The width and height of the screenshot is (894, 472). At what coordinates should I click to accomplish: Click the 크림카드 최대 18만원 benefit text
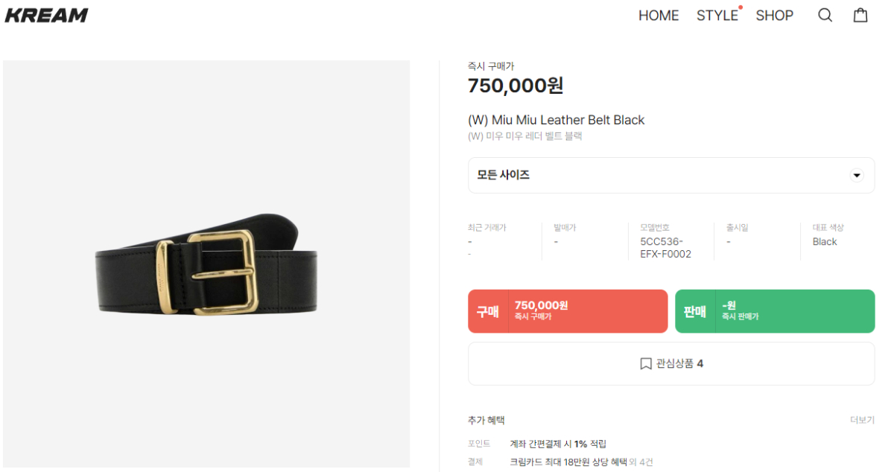[568, 462]
